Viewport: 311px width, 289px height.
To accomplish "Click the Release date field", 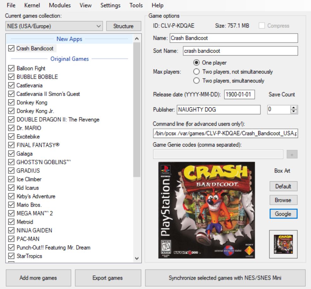I will point(239,94).
